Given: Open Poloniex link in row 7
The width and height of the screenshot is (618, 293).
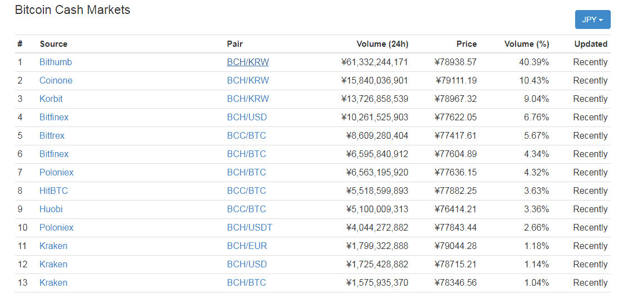Looking at the screenshot, I should click(56, 172).
